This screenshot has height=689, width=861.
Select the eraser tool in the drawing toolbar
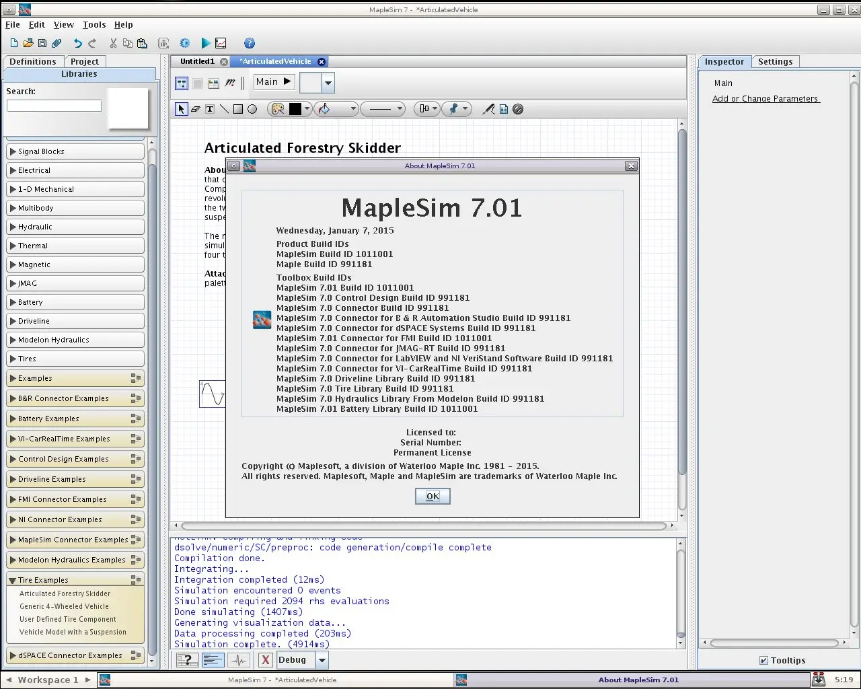(x=196, y=109)
